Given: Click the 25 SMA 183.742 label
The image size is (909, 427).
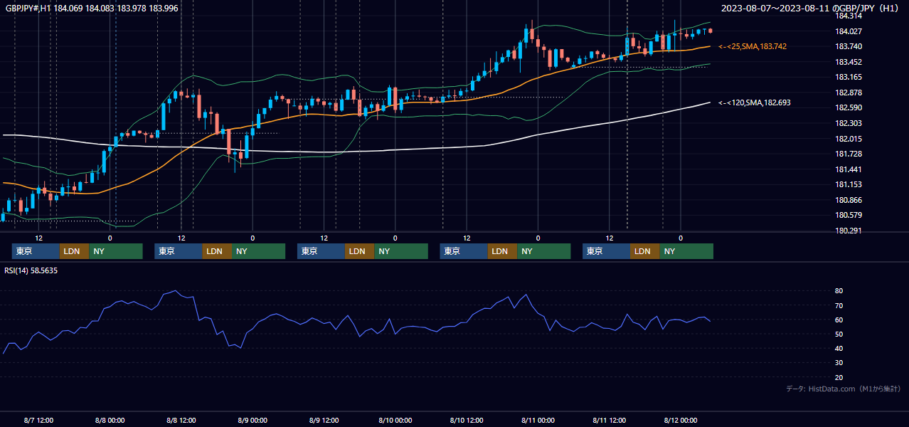Looking at the screenshot, I should pyautogui.click(x=753, y=46).
